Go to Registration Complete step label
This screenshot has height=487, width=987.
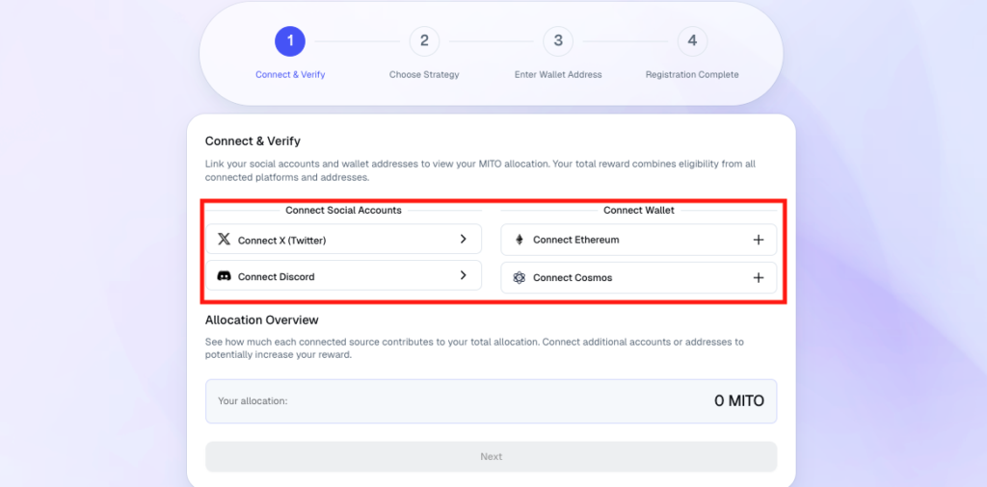692,75
